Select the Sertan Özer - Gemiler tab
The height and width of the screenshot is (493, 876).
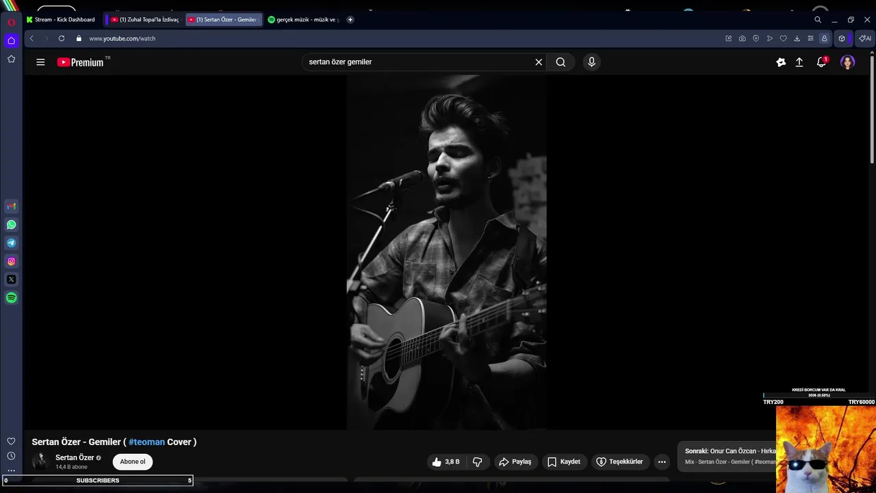224,20
